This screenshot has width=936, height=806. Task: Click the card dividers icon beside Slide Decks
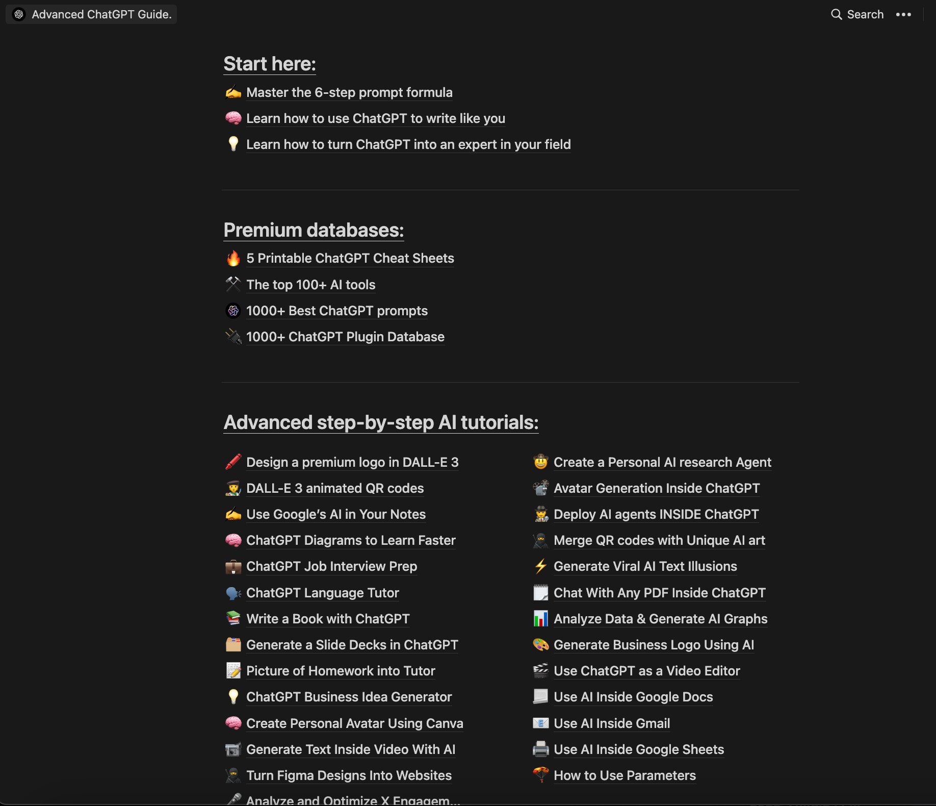(x=233, y=645)
